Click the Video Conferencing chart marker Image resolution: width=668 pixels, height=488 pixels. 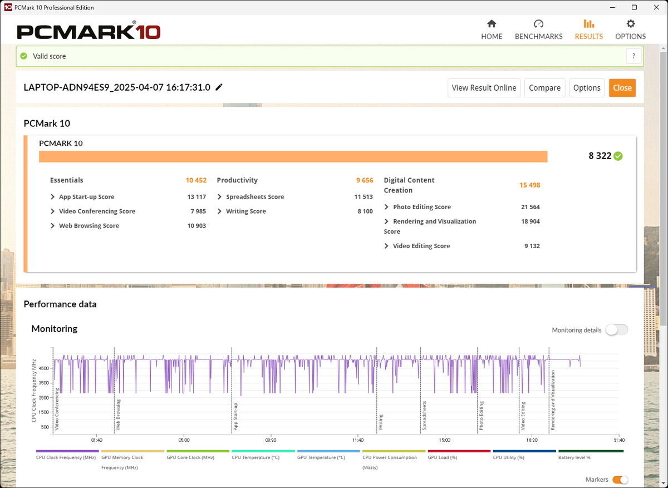pos(57,410)
